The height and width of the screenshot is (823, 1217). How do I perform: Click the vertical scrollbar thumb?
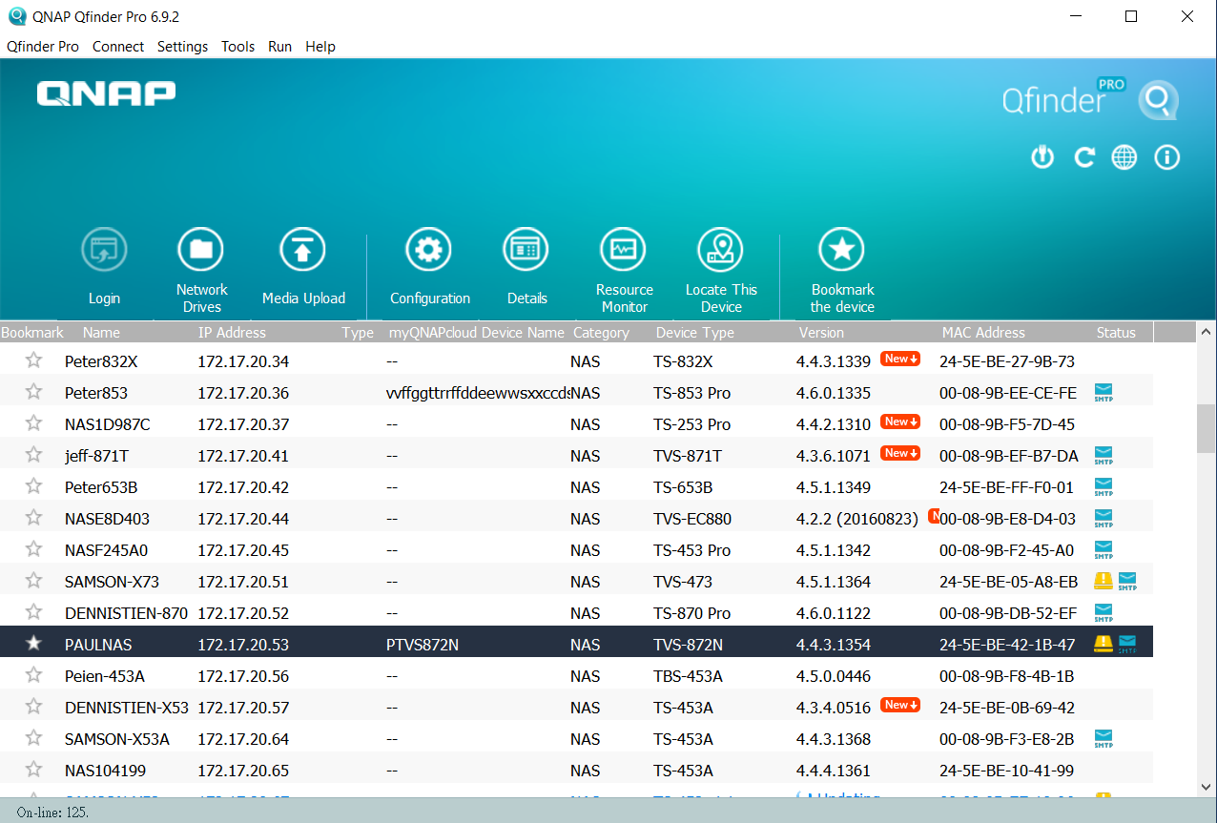pyautogui.click(x=1207, y=429)
